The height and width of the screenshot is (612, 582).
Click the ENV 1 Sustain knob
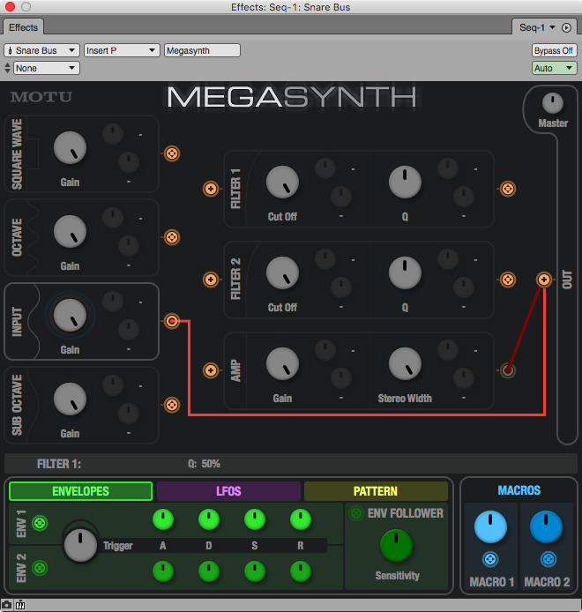(255, 519)
